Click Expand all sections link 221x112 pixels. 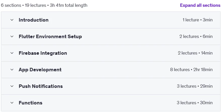200,5
